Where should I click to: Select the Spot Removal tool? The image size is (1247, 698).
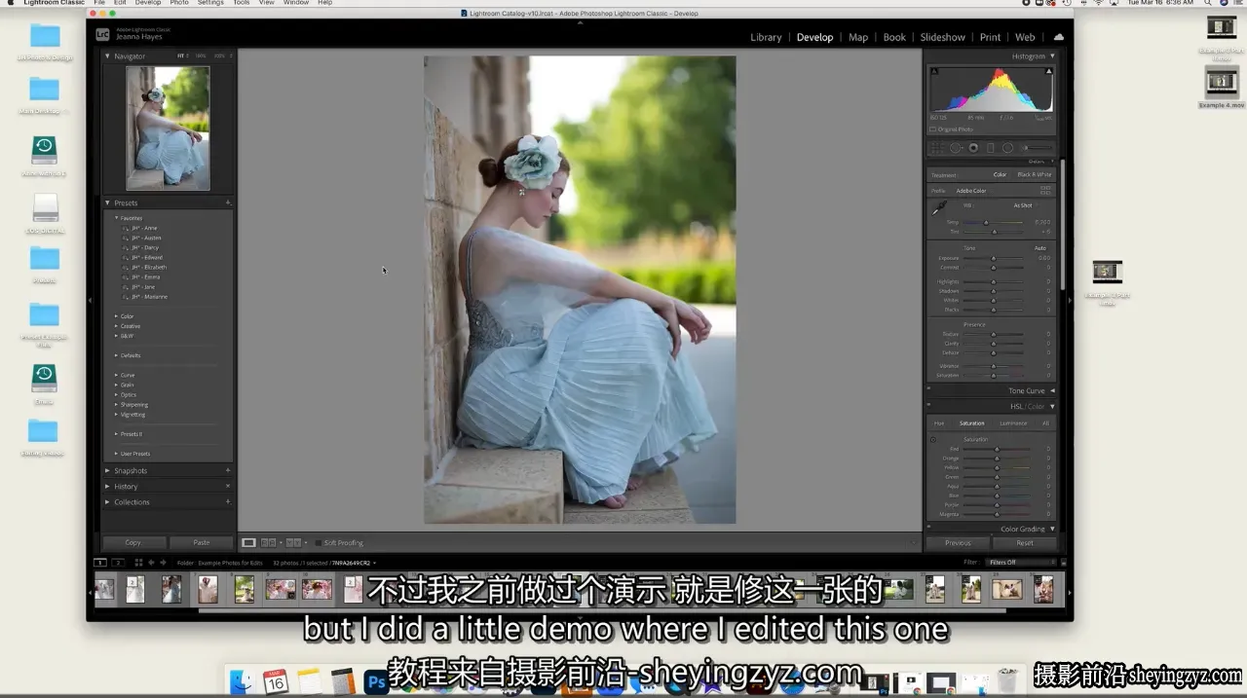[956, 148]
